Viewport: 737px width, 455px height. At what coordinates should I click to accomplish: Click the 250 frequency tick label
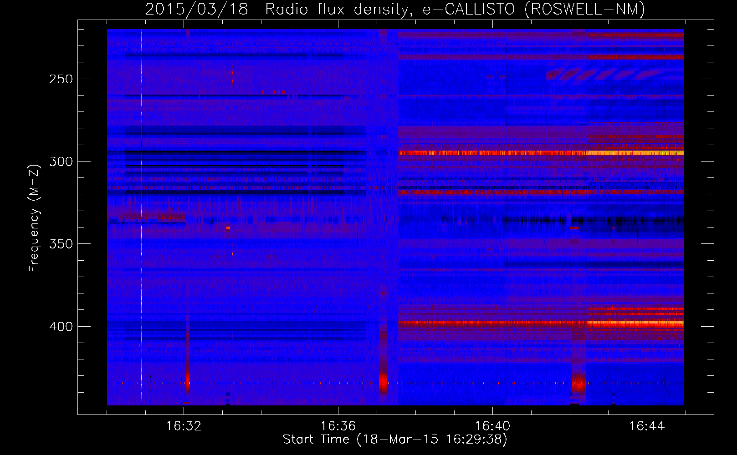[x=61, y=79]
